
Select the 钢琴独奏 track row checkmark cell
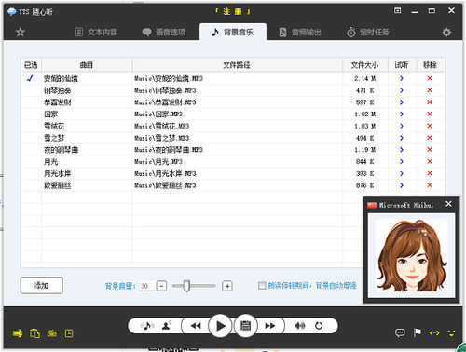pos(31,90)
